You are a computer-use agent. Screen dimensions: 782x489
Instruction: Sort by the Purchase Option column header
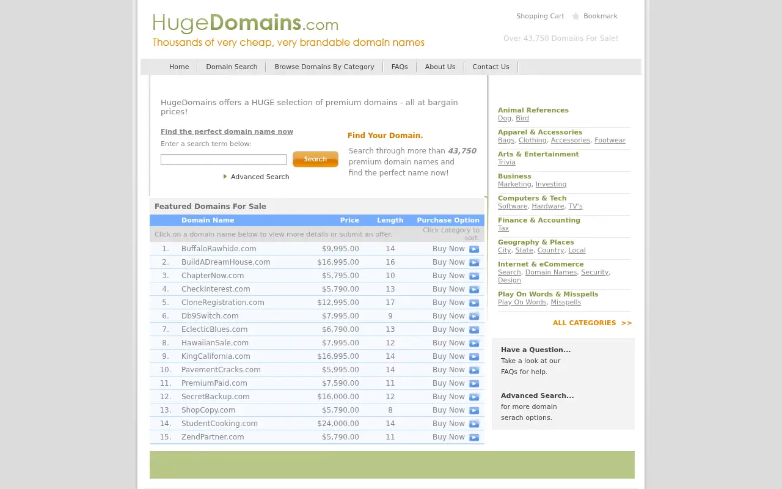point(448,220)
